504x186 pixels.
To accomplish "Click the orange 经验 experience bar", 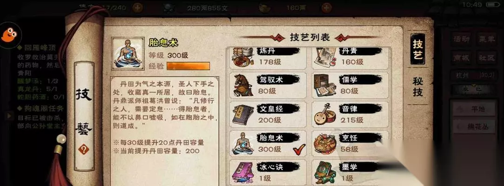I will (x=188, y=66).
